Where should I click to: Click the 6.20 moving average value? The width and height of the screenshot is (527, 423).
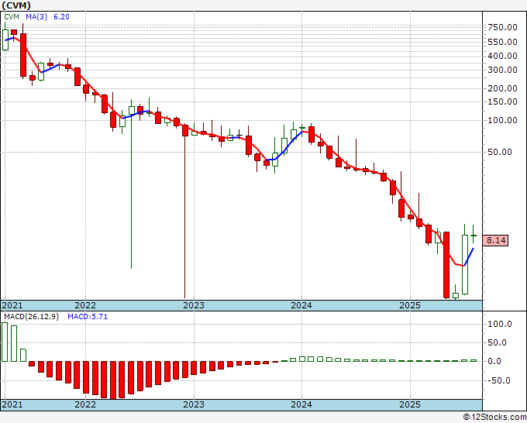pyautogui.click(x=61, y=17)
